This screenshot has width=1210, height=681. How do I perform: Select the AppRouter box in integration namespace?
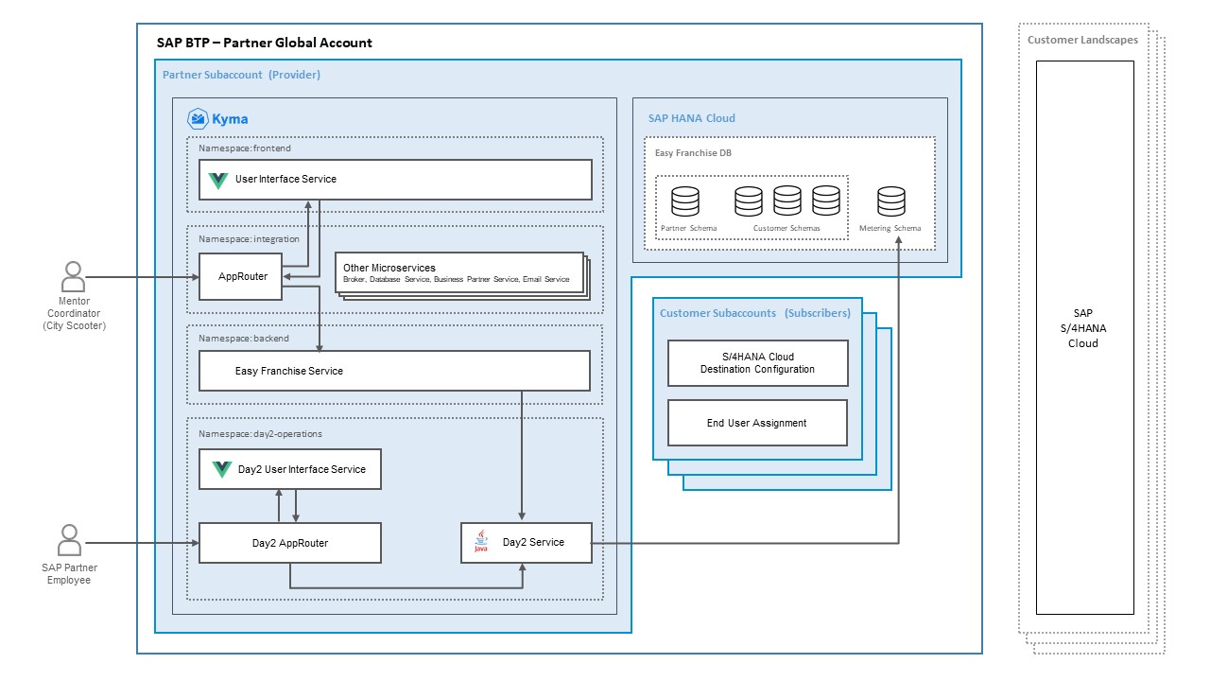point(242,277)
